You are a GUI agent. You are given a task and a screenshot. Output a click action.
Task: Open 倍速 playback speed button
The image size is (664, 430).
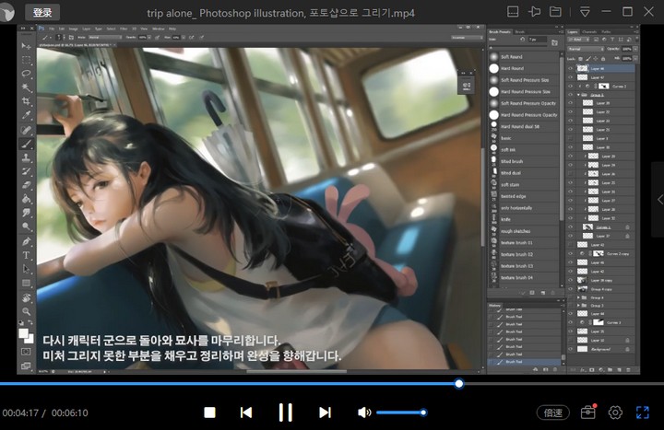(553, 413)
